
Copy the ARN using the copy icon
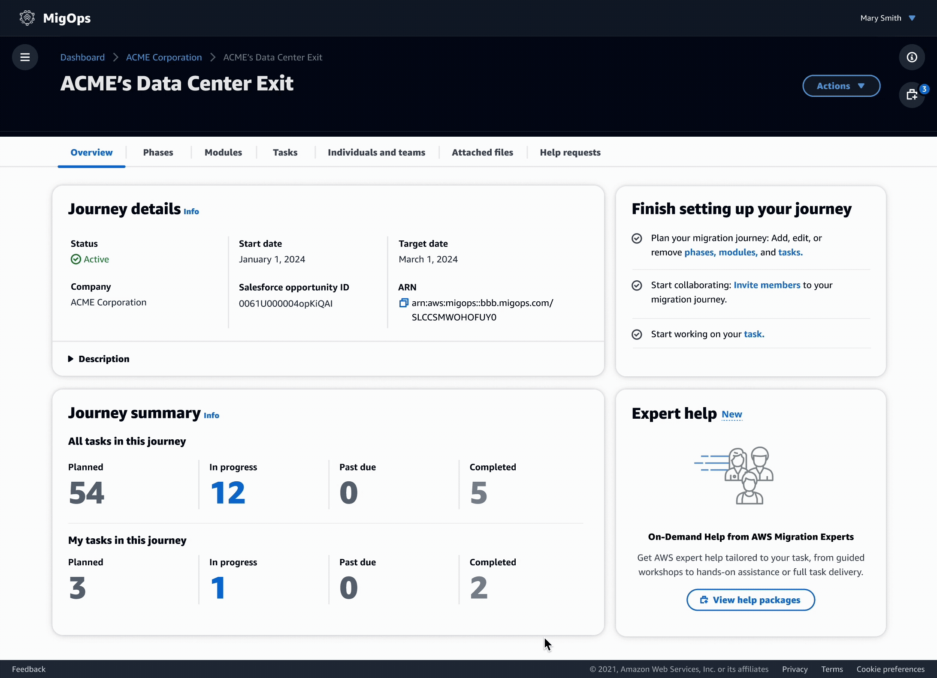click(403, 303)
